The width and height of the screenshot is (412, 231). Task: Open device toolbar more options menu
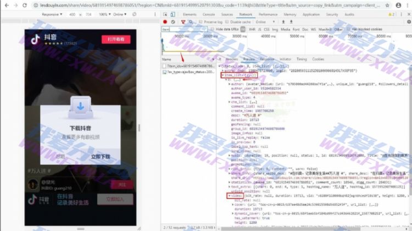(x=155, y=14)
